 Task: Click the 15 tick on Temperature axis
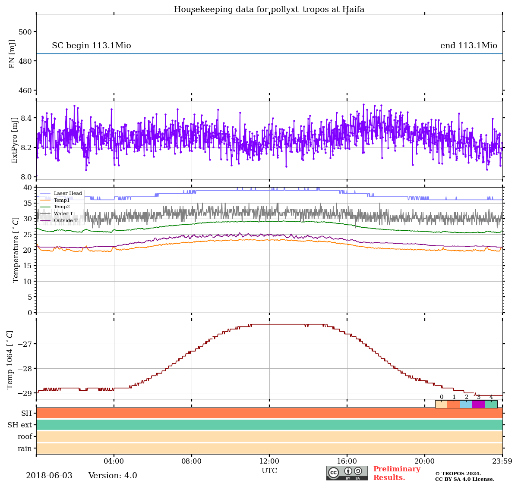point(28,266)
